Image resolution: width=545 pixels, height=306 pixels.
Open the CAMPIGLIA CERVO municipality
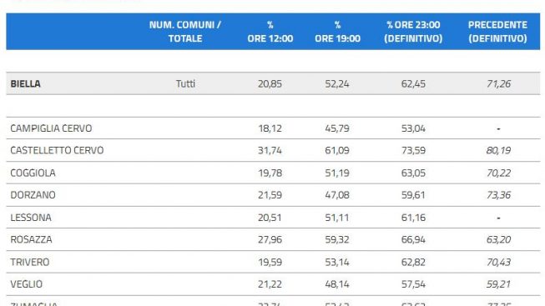click(x=51, y=128)
